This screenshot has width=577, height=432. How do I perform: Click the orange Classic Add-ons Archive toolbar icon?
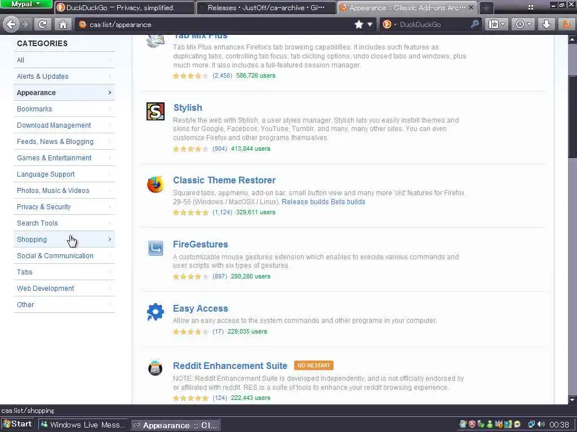coord(566,25)
